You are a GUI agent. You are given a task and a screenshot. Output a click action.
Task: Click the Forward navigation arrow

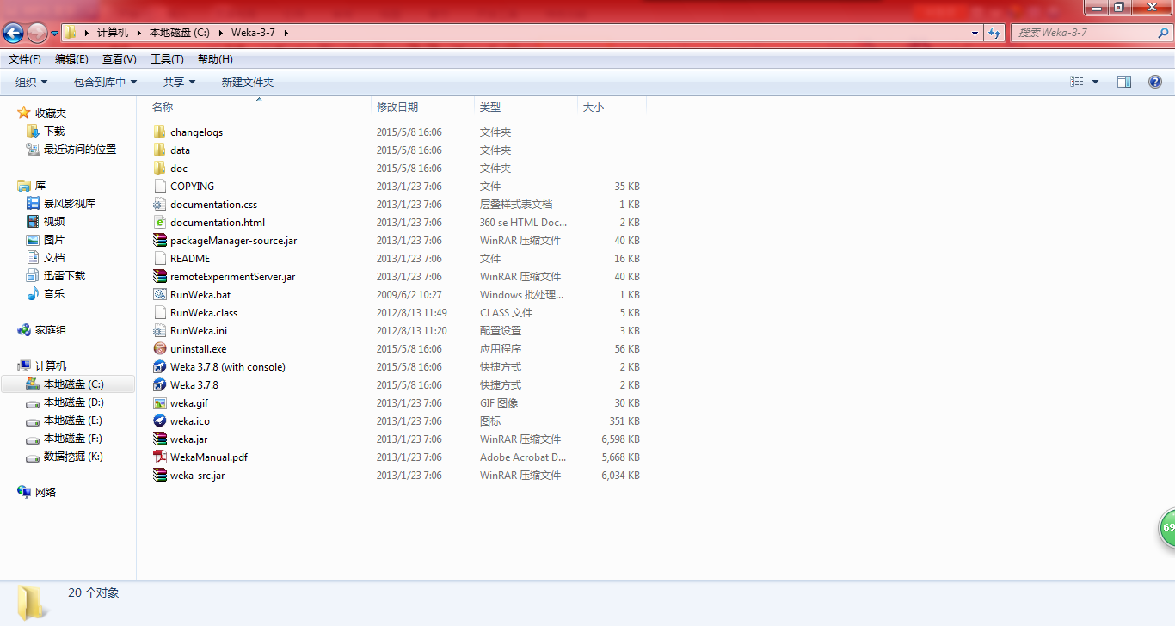coord(37,33)
